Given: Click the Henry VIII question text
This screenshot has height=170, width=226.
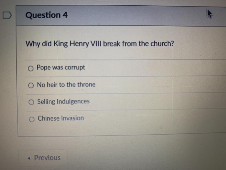Looking at the screenshot, I should point(100,44).
